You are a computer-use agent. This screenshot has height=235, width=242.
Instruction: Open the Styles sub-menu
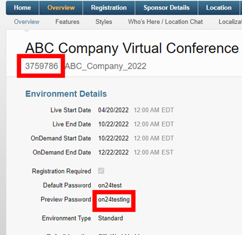(104, 22)
